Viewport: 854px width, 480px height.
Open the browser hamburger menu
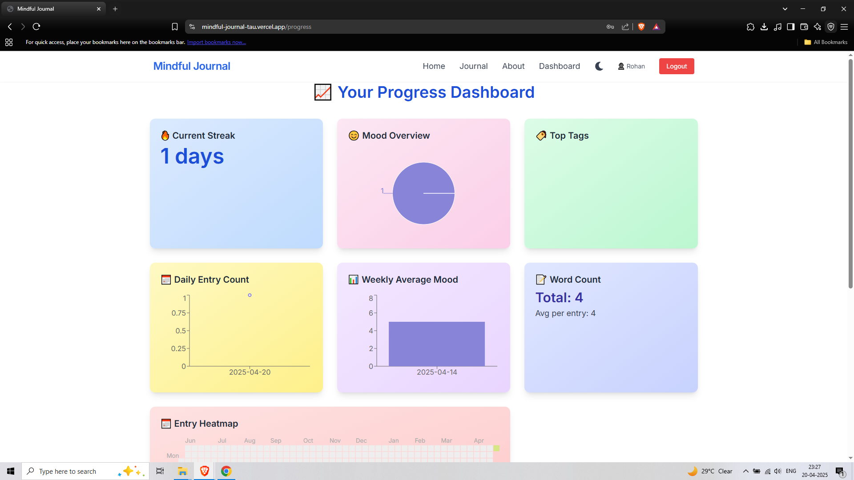click(x=844, y=27)
